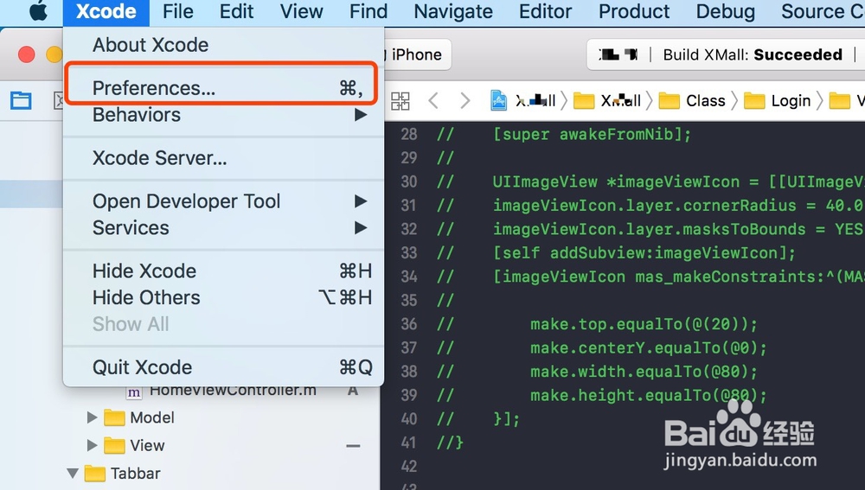Select Xcode Server… menu entry
The width and height of the screenshot is (865, 490).
click(223, 158)
